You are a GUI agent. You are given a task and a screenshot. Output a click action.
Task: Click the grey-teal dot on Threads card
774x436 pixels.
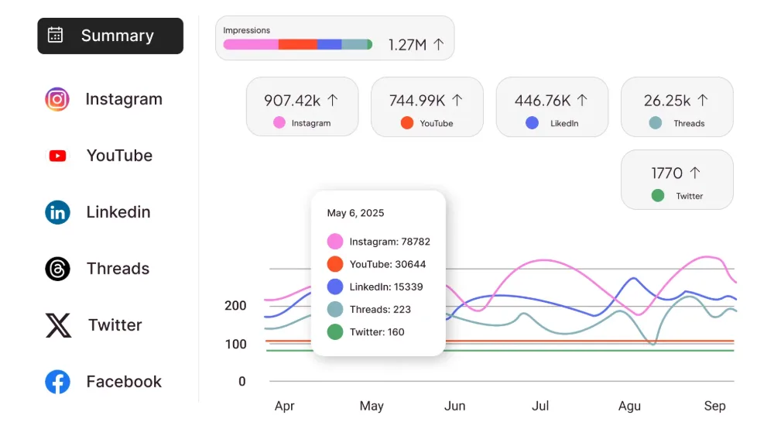coord(655,122)
